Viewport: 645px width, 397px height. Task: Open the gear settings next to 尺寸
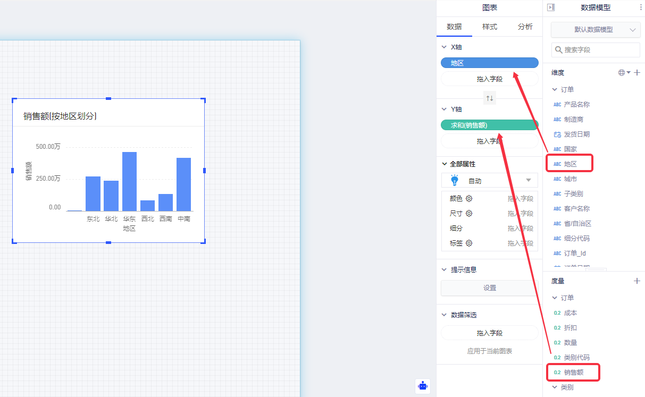point(469,214)
